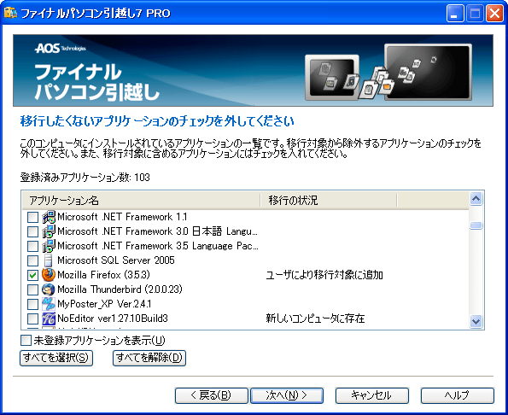
Task: Go back with 戻る(B) button
Action: coord(212,395)
